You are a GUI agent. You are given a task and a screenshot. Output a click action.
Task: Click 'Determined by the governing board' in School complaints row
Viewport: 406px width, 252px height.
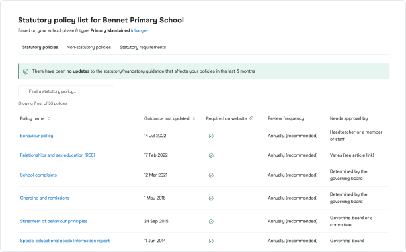[x=348, y=175]
